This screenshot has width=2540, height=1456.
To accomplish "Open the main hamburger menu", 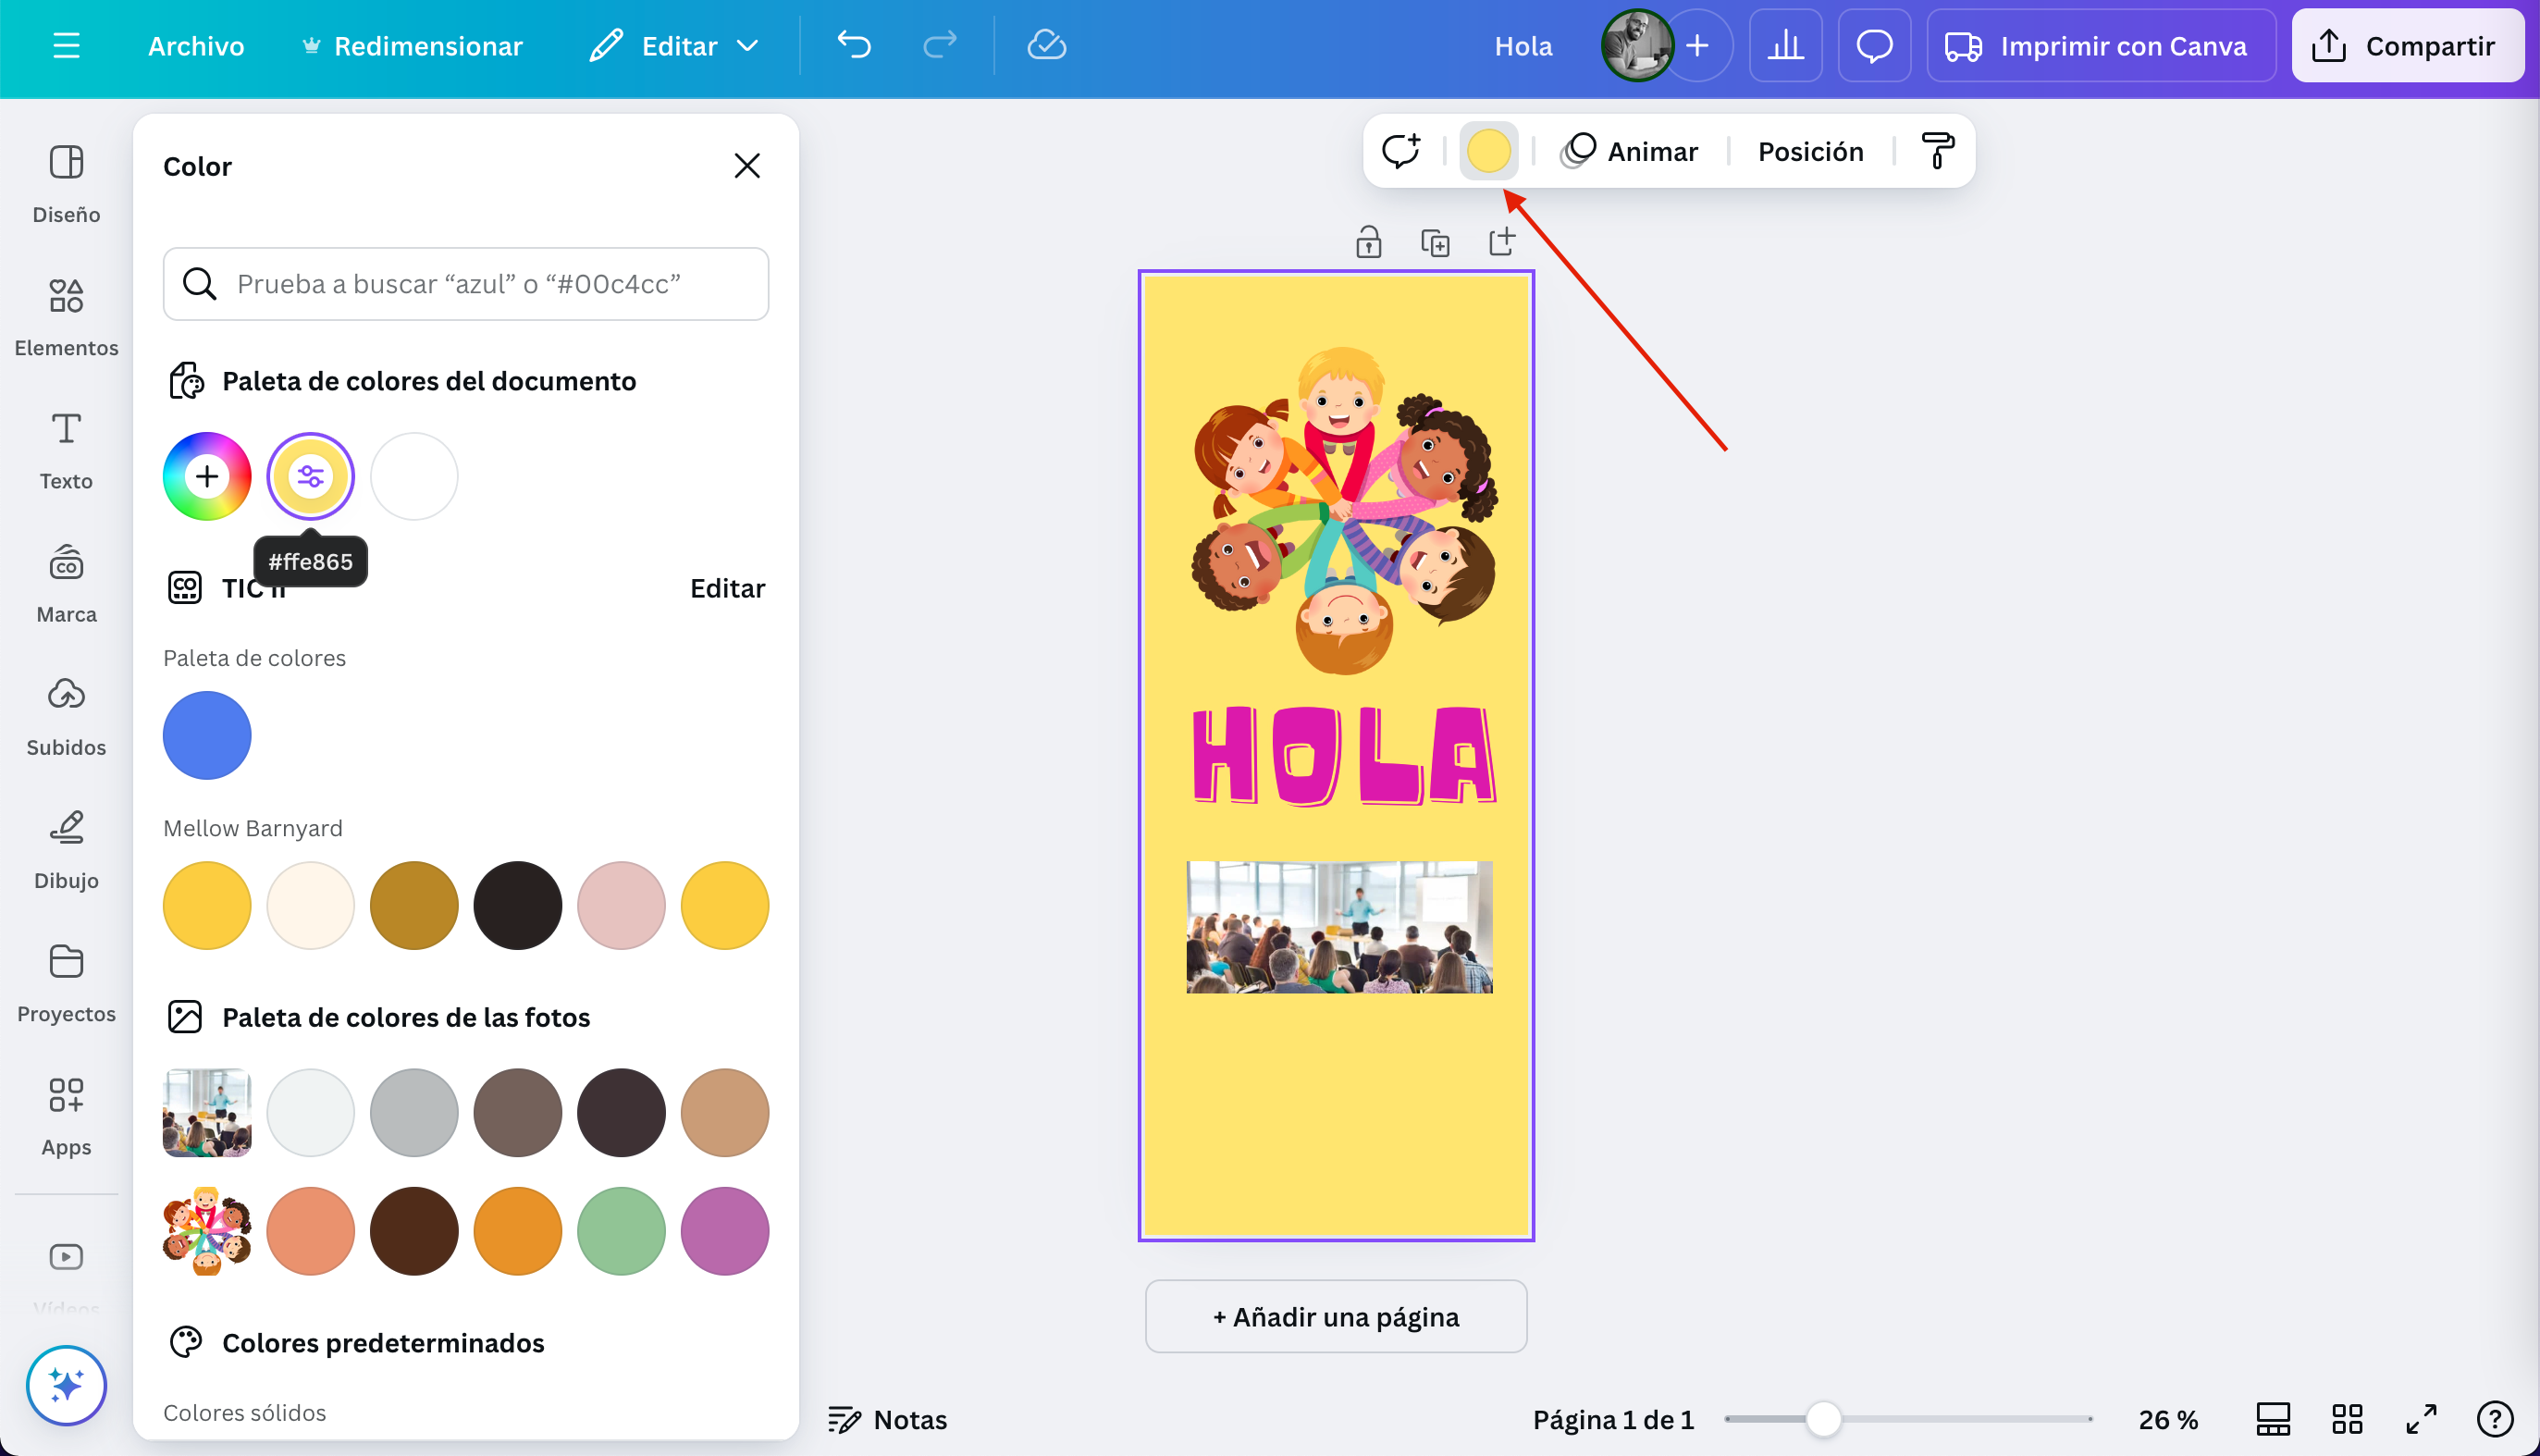I will pos(66,46).
